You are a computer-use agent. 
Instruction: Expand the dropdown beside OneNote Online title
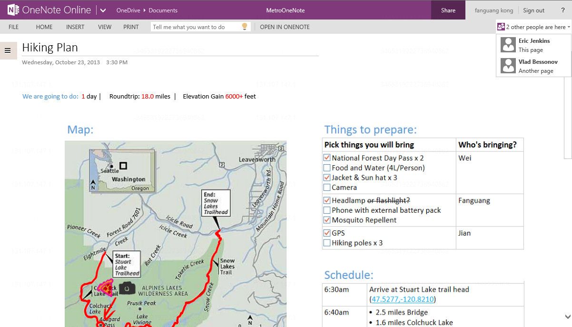pyautogui.click(x=102, y=10)
